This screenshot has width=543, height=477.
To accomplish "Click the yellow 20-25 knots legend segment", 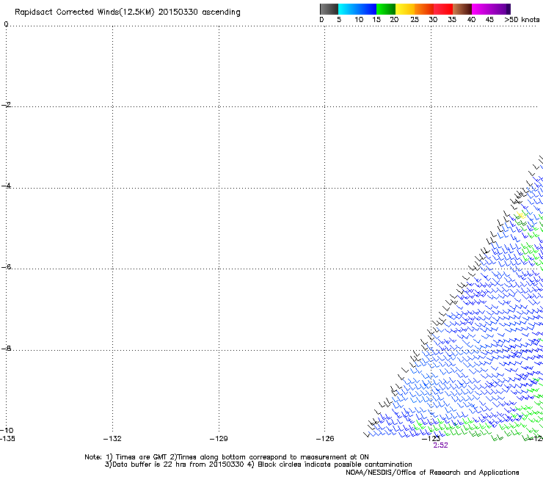I will point(405,9).
